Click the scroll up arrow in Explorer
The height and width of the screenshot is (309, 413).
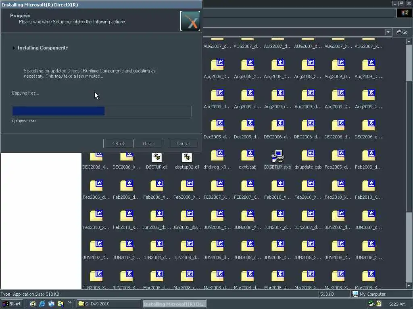pyautogui.click(x=409, y=41)
